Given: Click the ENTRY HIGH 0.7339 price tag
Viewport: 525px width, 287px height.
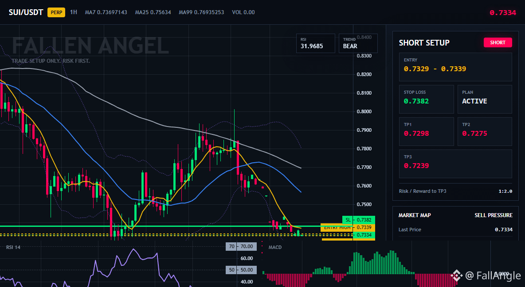Looking at the screenshot, I should tap(348, 228).
